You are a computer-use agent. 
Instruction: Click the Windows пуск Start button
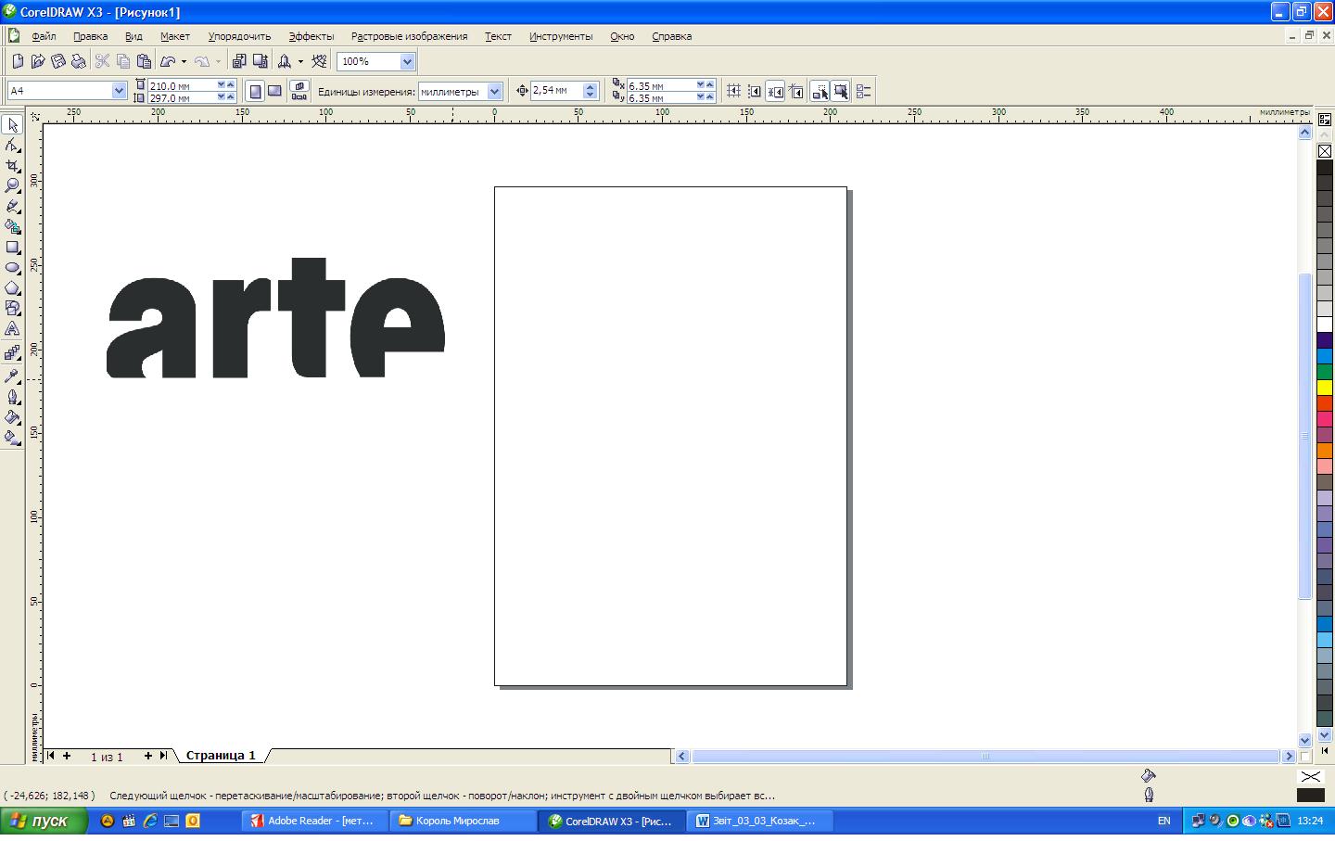coord(44,821)
